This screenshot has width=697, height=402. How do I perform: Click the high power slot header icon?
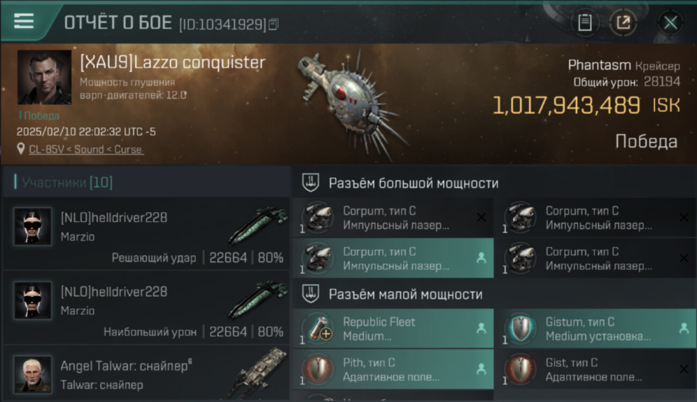[x=311, y=183]
